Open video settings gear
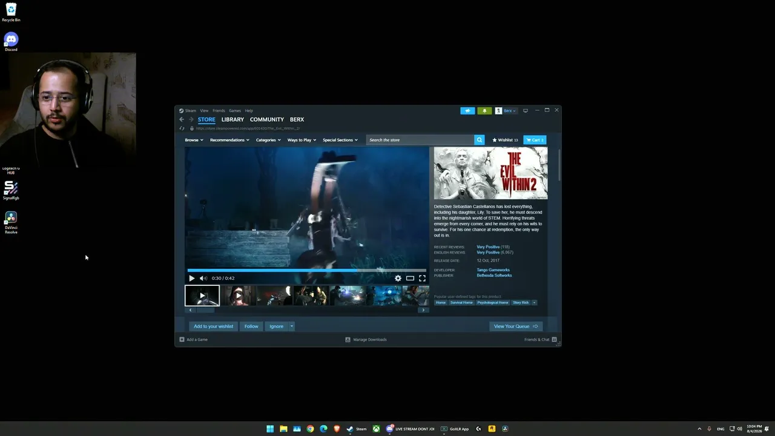This screenshot has width=775, height=436. (398, 279)
